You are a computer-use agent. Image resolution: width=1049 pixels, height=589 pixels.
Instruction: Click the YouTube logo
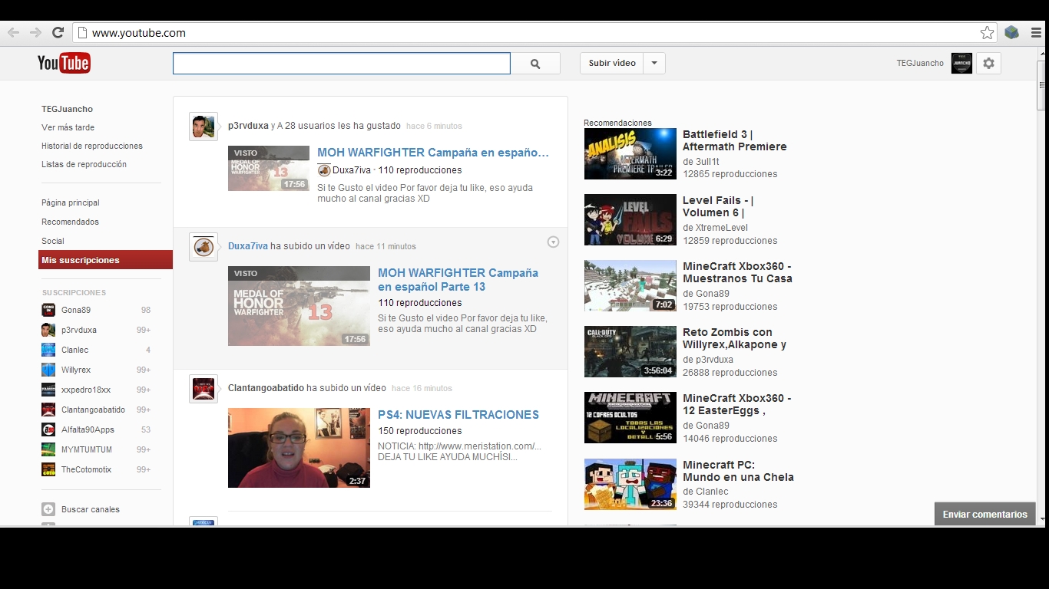(x=64, y=63)
